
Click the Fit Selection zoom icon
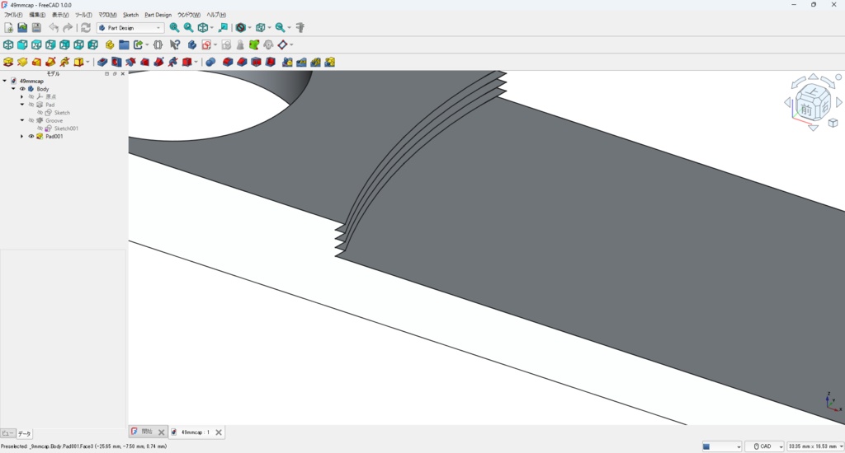pos(189,27)
